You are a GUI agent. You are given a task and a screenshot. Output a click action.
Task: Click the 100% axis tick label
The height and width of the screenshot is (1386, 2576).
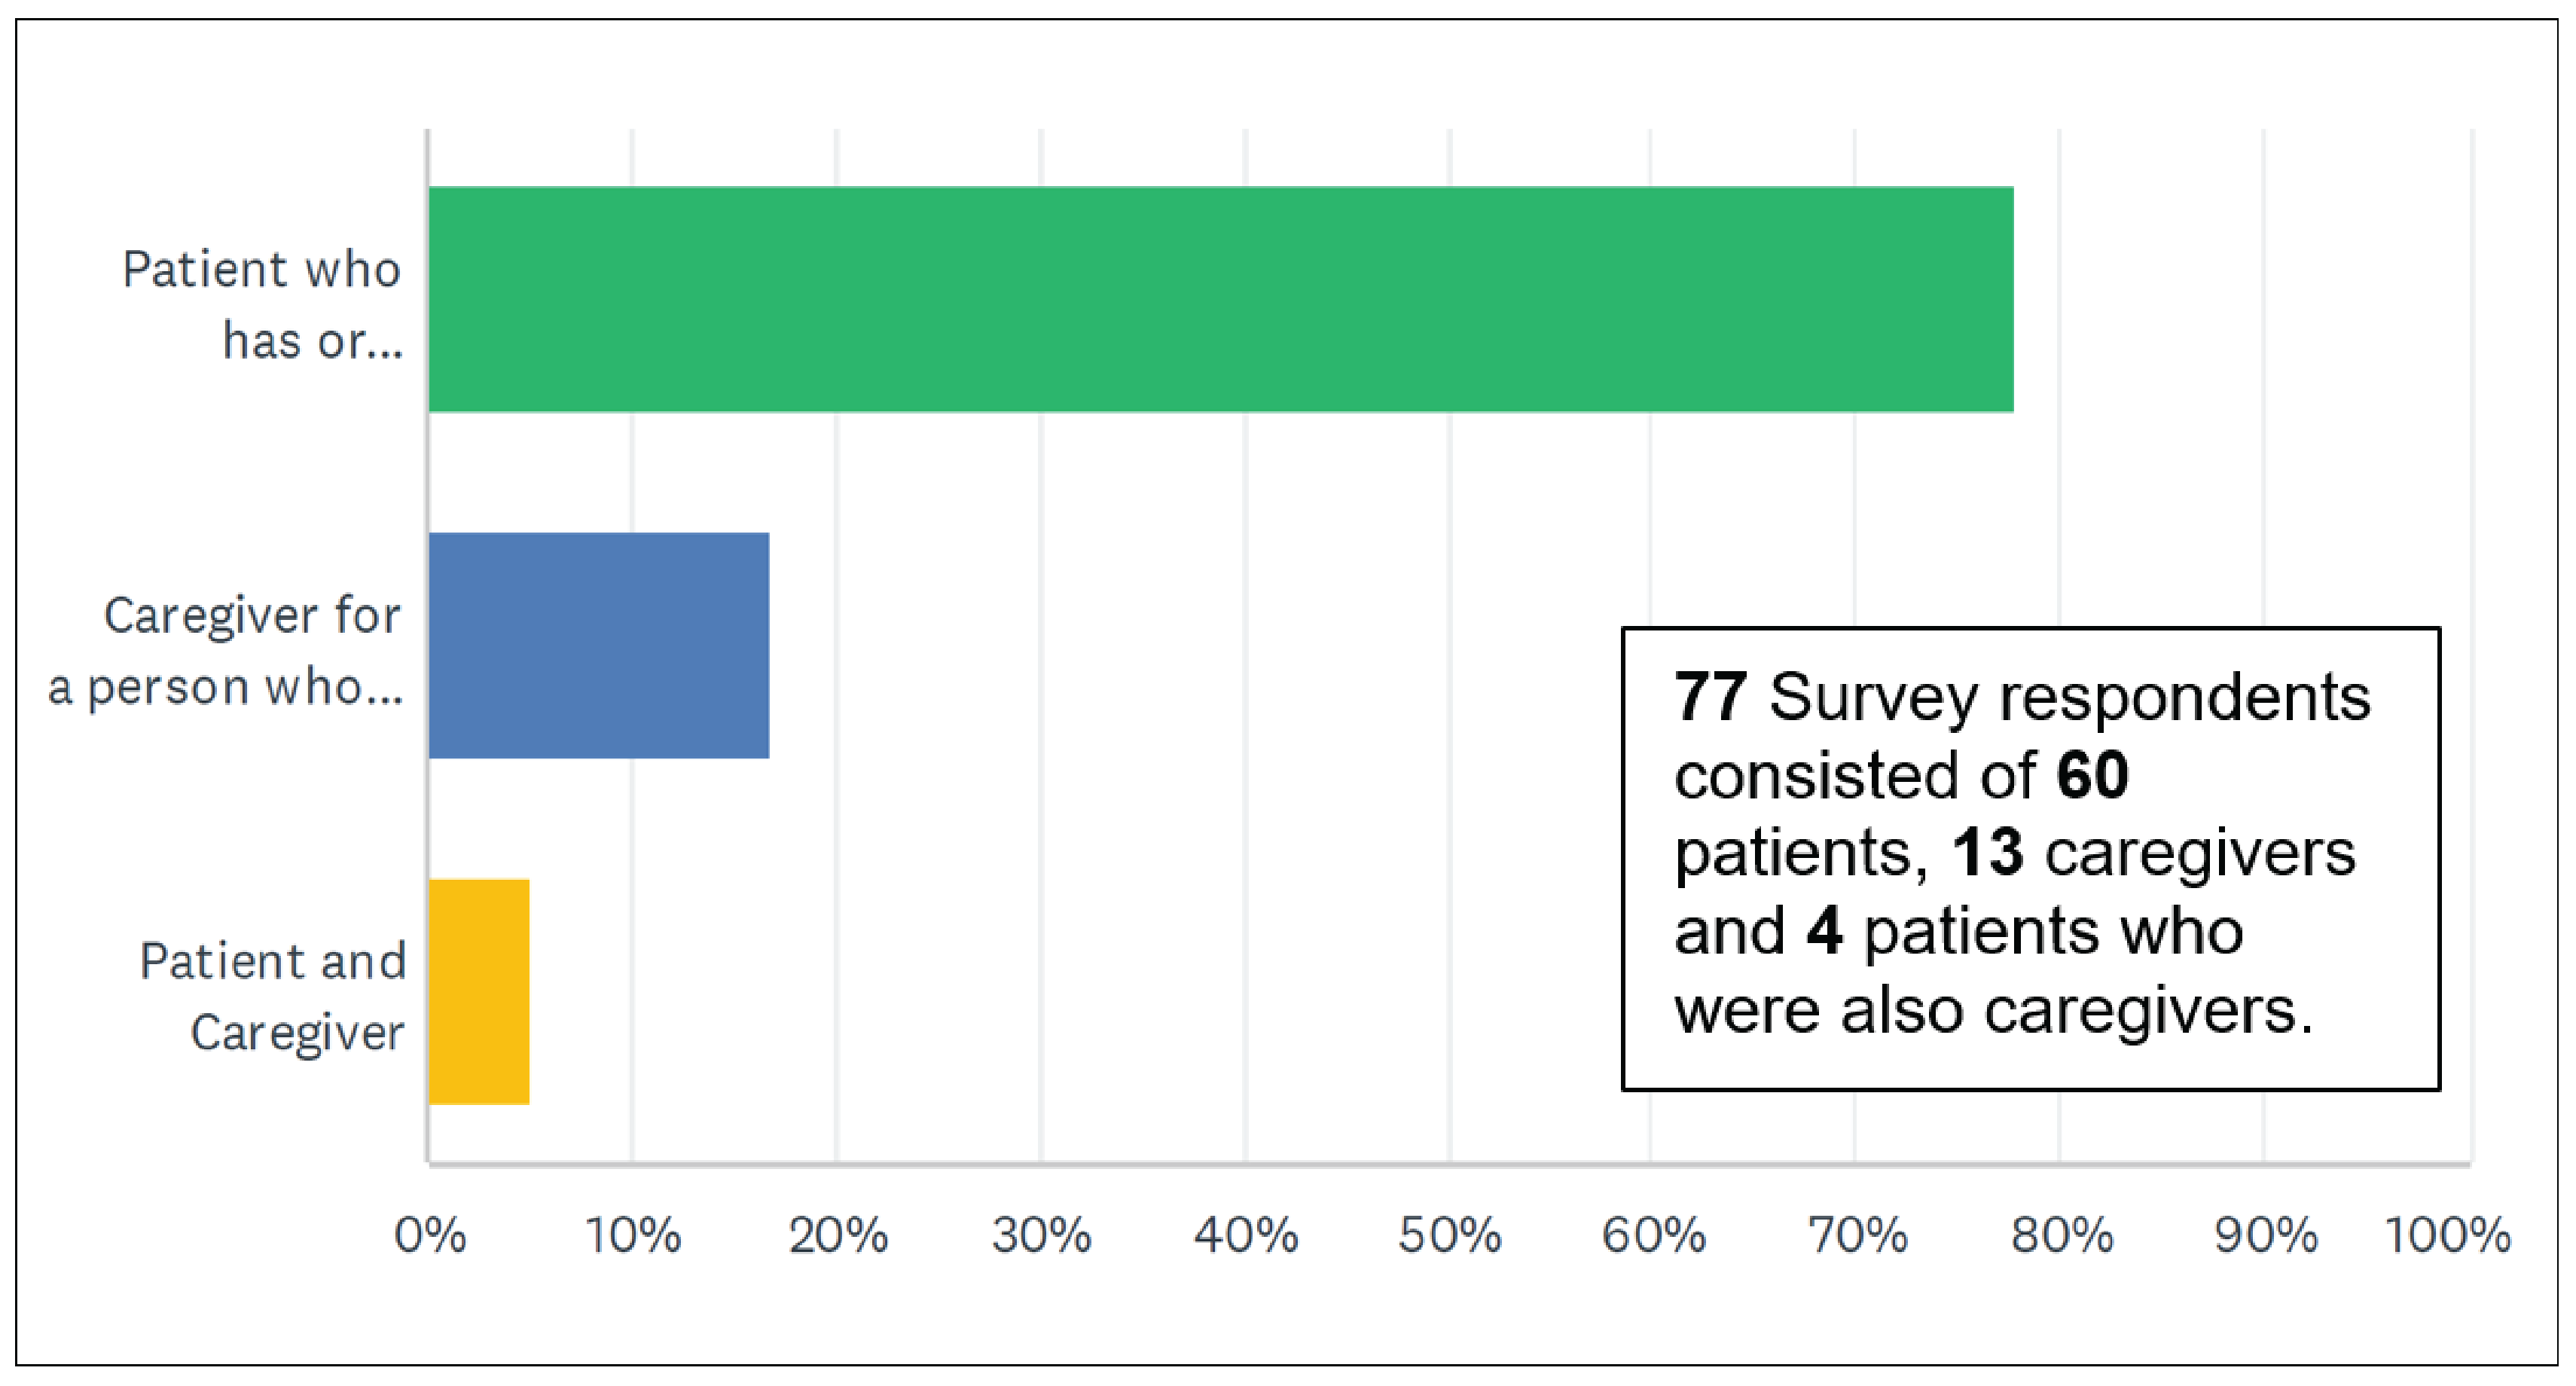[x=2448, y=1236]
